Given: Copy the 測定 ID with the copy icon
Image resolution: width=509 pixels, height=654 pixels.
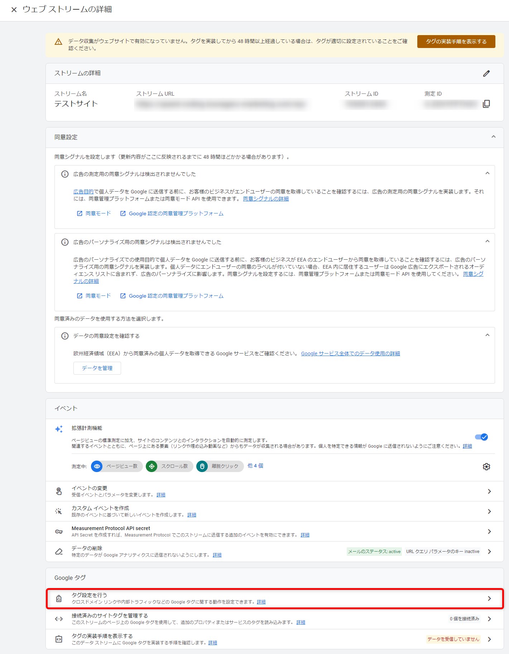Looking at the screenshot, I should pos(486,104).
